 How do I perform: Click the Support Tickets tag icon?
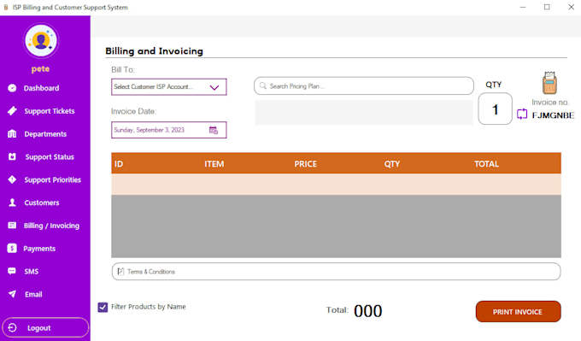[12, 111]
